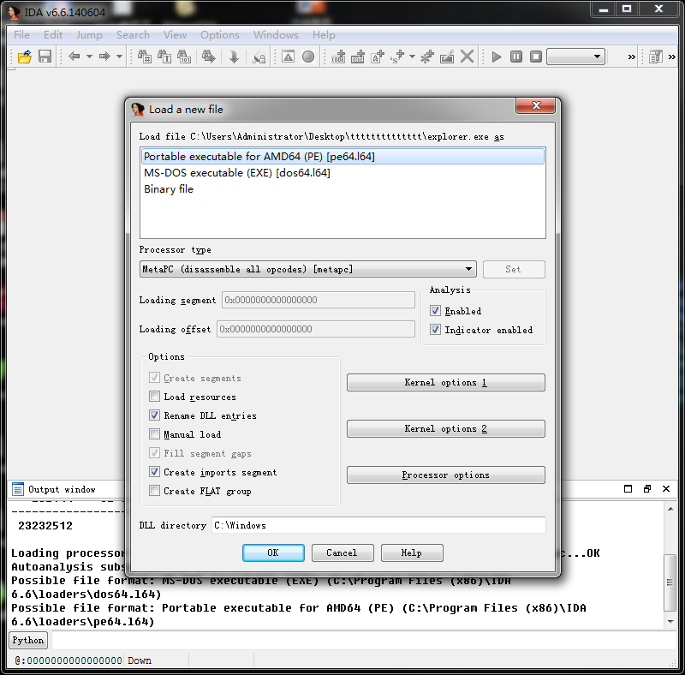Toggle the Indicator enabled checkbox
The height and width of the screenshot is (675, 685).
click(x=435, y=330)
